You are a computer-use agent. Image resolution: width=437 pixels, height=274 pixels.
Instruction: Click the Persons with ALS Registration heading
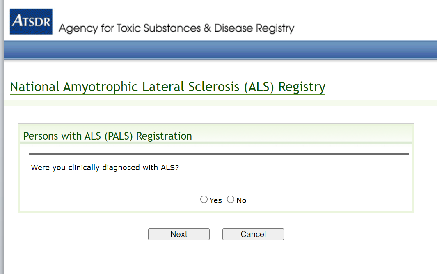click(108, 136)
